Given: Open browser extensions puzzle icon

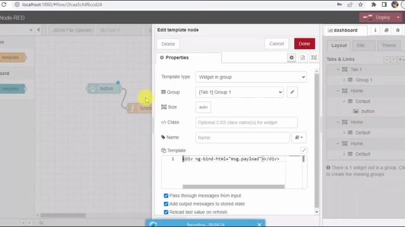Looking at the screenshot, I should 373,4.
